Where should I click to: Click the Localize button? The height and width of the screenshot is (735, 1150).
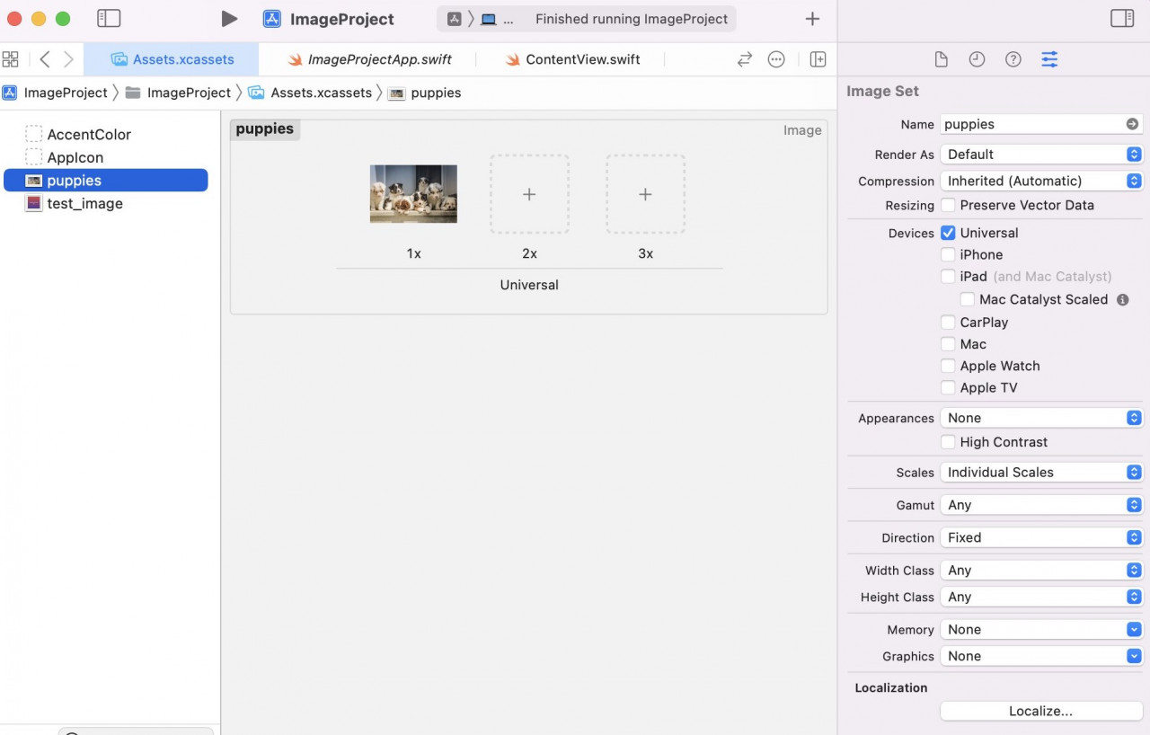click(x=1040, y=711)
